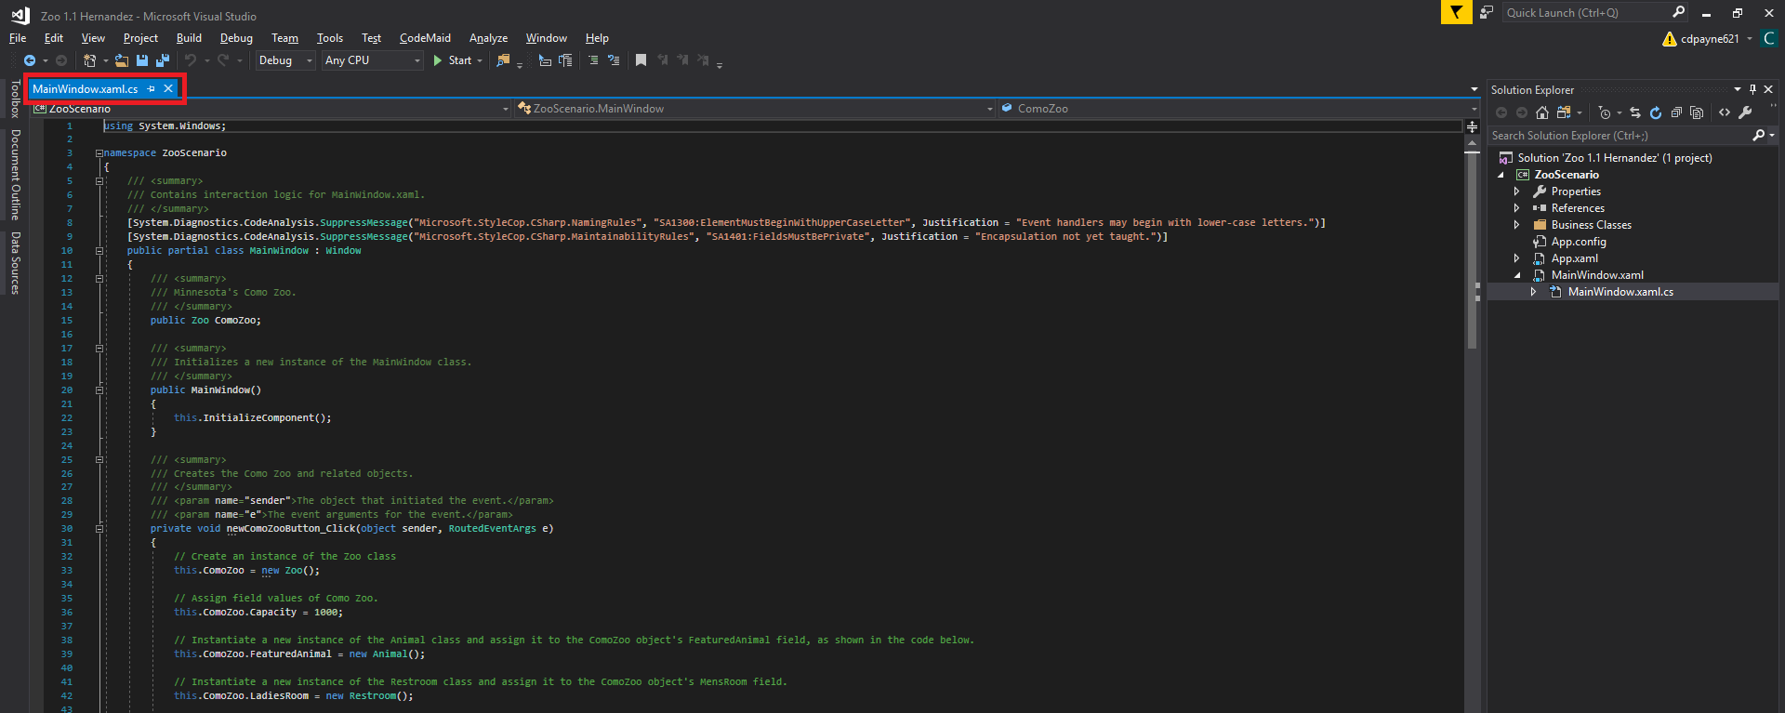Image resolution: width=1785 pixels, height=713 pixels.
Task: Refresh the Solution Explorer view
Action: 1656,112
